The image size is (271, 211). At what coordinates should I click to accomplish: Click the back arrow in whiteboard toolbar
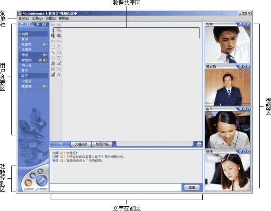[53, 25]
